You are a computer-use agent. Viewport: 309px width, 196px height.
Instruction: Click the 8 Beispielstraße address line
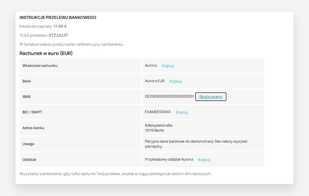(159, 125)
